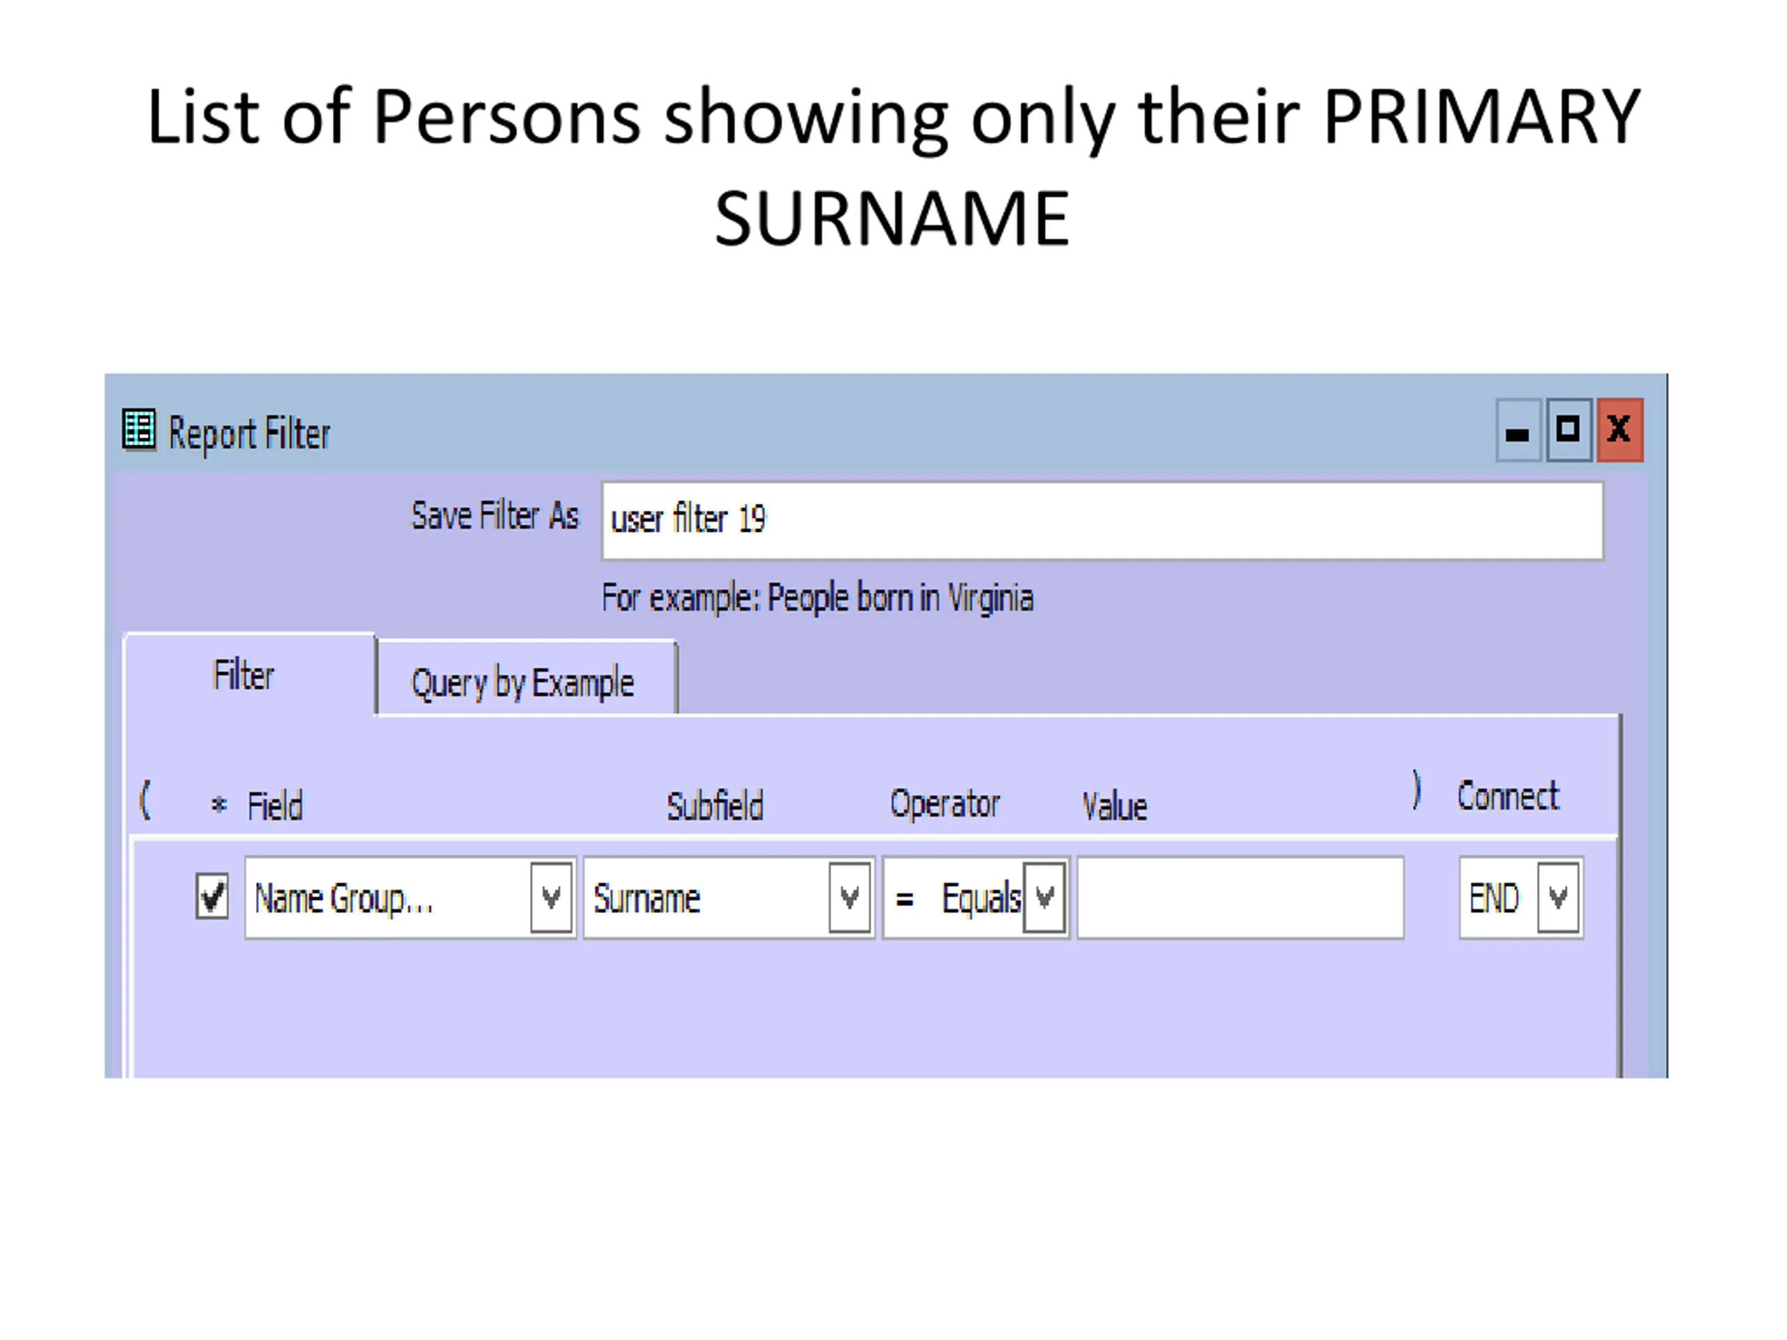1787x1340 pixels.
Task: Open the END connect dropdown arrow
Action: (x=1557, y=898)
